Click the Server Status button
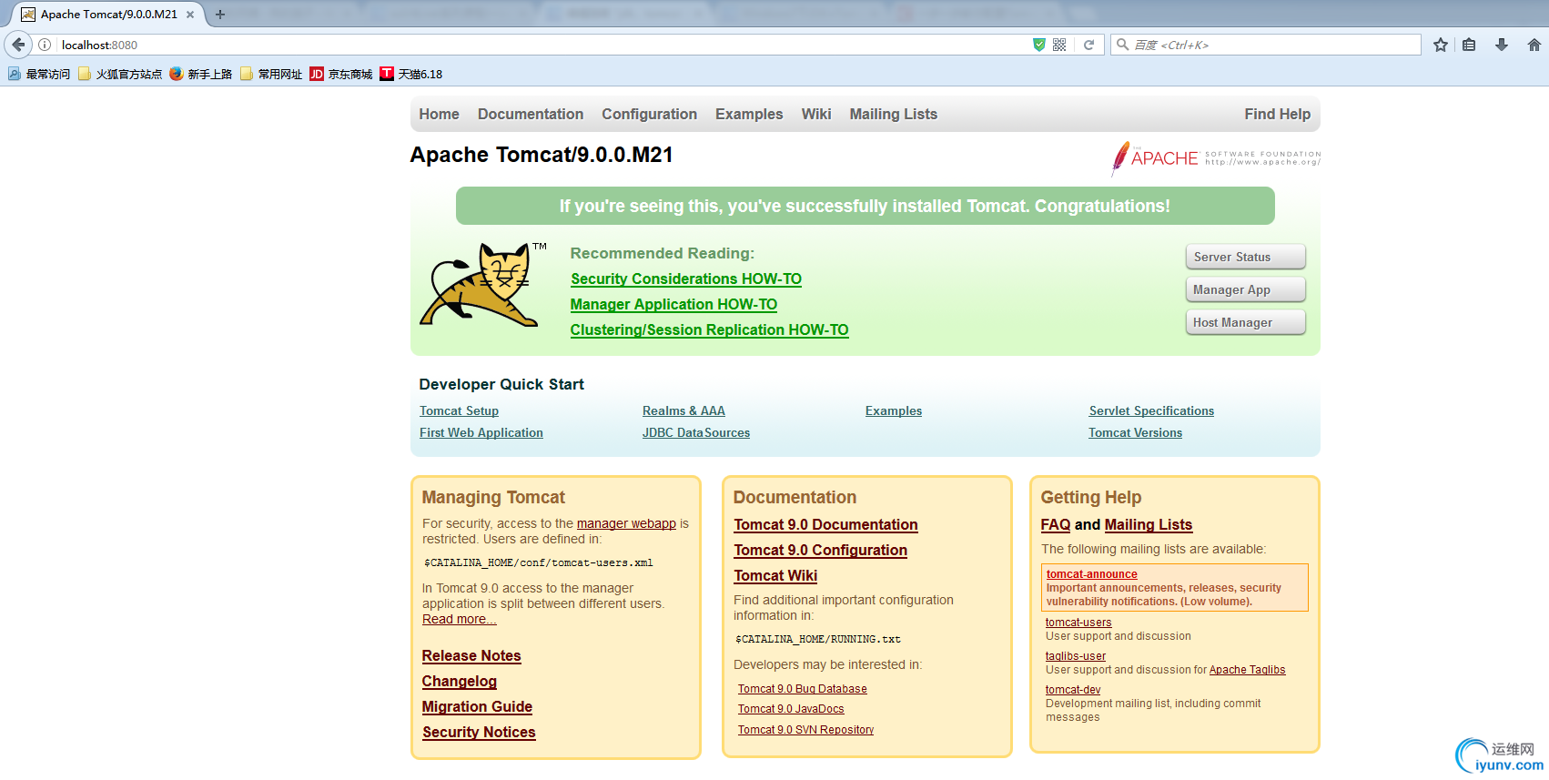 click(1245, 257)
